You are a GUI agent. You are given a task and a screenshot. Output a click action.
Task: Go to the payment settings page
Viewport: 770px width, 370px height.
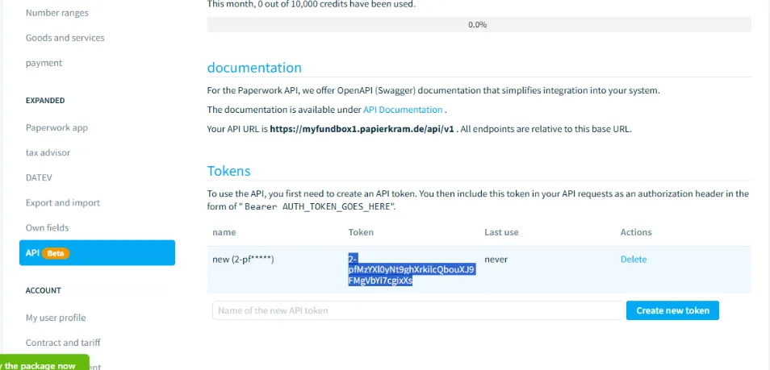(x=44, y=63)
